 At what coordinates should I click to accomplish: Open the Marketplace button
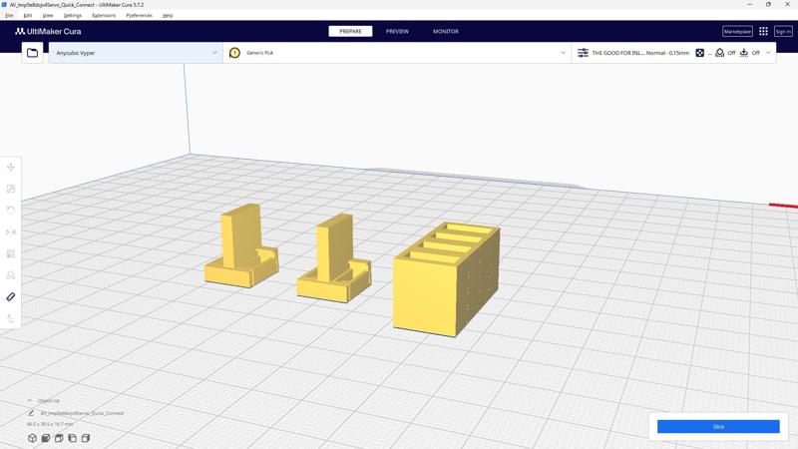[x=737, y=32]
